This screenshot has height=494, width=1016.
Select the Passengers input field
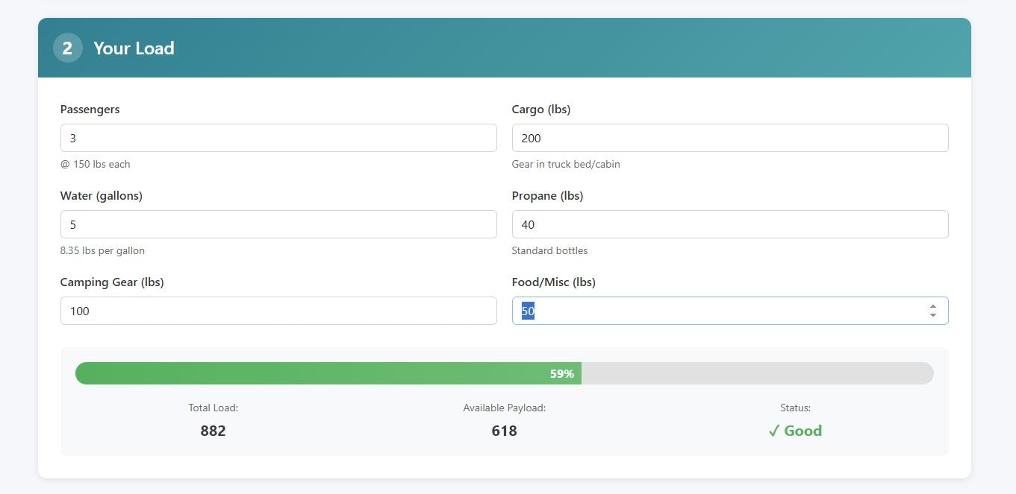(278, 137)
